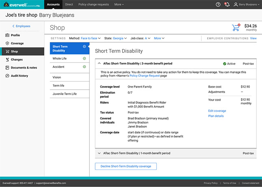This screenshot has width=262, height=187.
Task: Expand the 1-month benefit period plan
Action: (x=99, y=153)
